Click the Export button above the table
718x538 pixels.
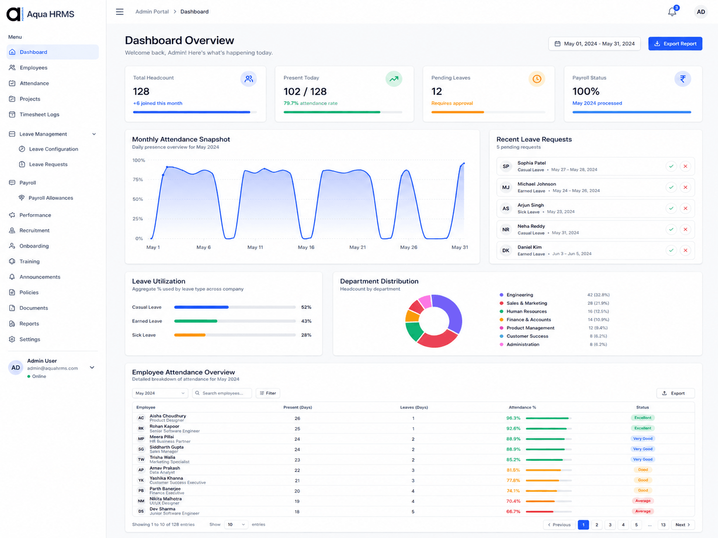click(x=675, y=393)
